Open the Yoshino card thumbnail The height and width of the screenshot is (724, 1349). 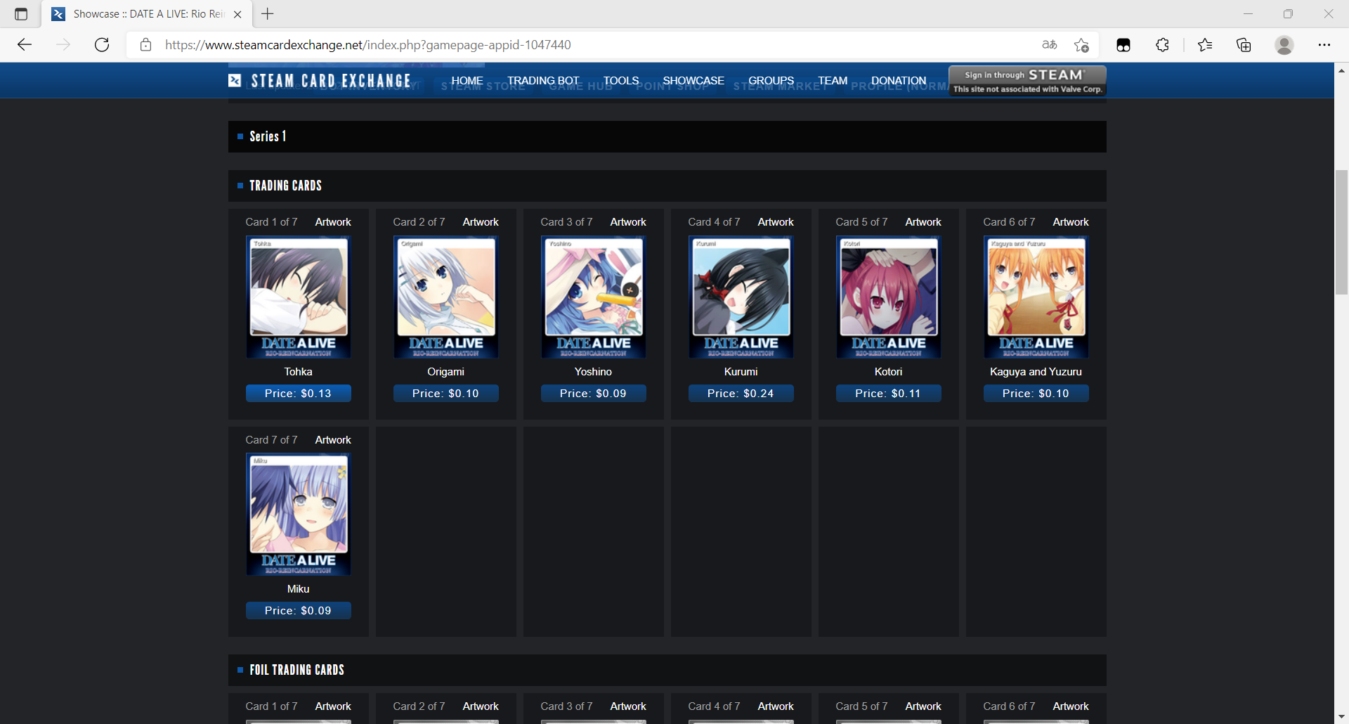(594, 297)
